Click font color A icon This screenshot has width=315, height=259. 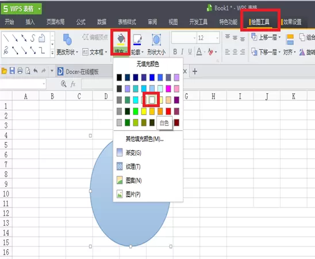click(x=199, y=52)
